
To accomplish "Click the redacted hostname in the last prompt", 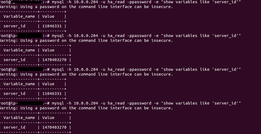I will point(30,103).
